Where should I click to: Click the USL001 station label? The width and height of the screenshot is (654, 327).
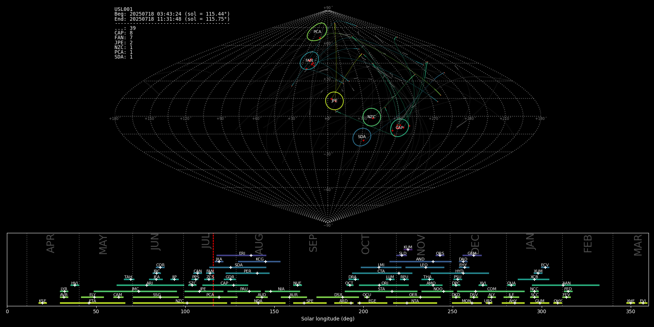click(x=124, y=9)
